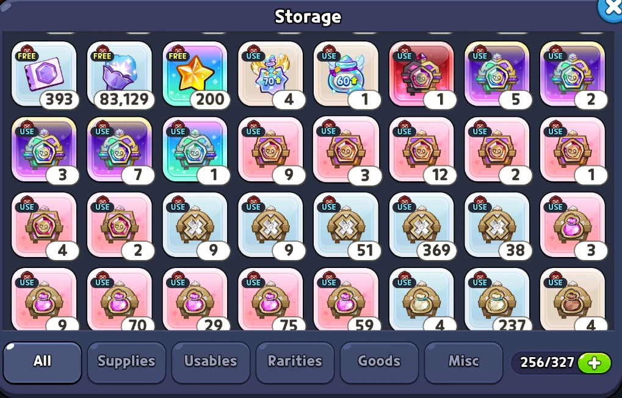Select the teal background chest with 1

[x=195, y=149]
